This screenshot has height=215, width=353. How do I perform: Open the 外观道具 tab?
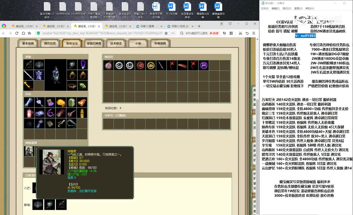pos(160,43)
